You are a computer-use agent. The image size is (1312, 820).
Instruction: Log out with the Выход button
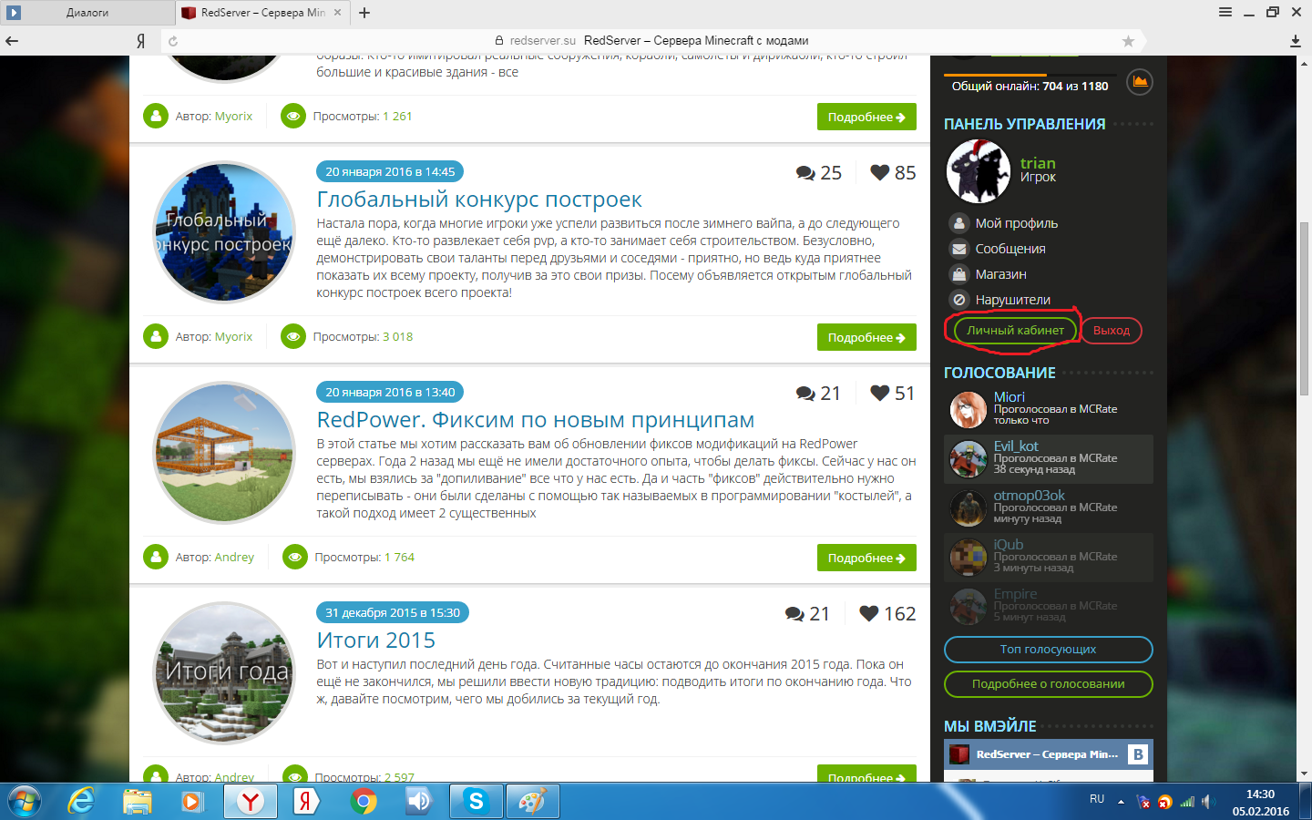[1112, 330]
